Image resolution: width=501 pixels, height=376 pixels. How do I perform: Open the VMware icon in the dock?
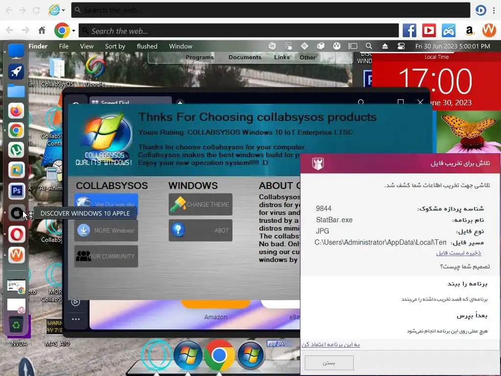(16, 170)
